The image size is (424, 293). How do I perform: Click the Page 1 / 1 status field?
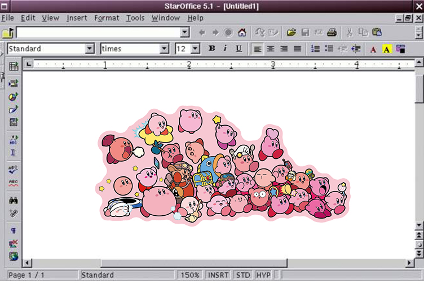tap(42, 275)
